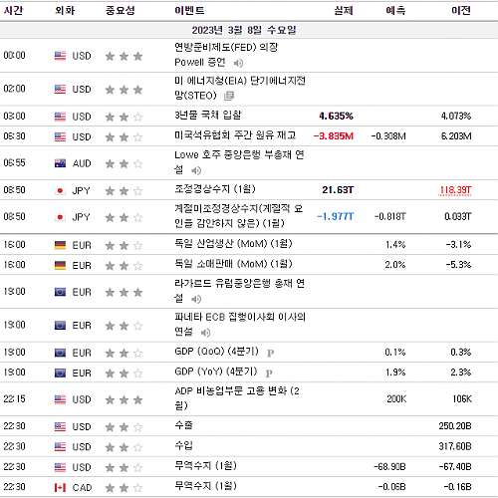Click speaker icon for 파네타 ECB 연설
Screen dimensions: 498x498
205,333
